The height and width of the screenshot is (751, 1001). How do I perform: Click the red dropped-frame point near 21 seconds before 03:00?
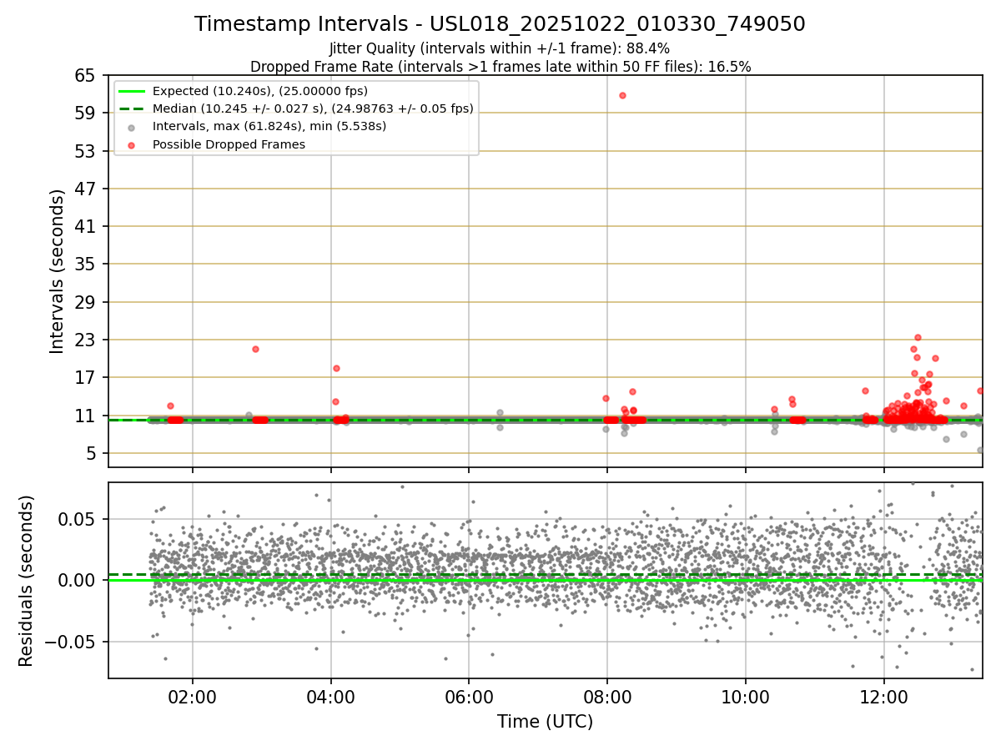point(255,349)
